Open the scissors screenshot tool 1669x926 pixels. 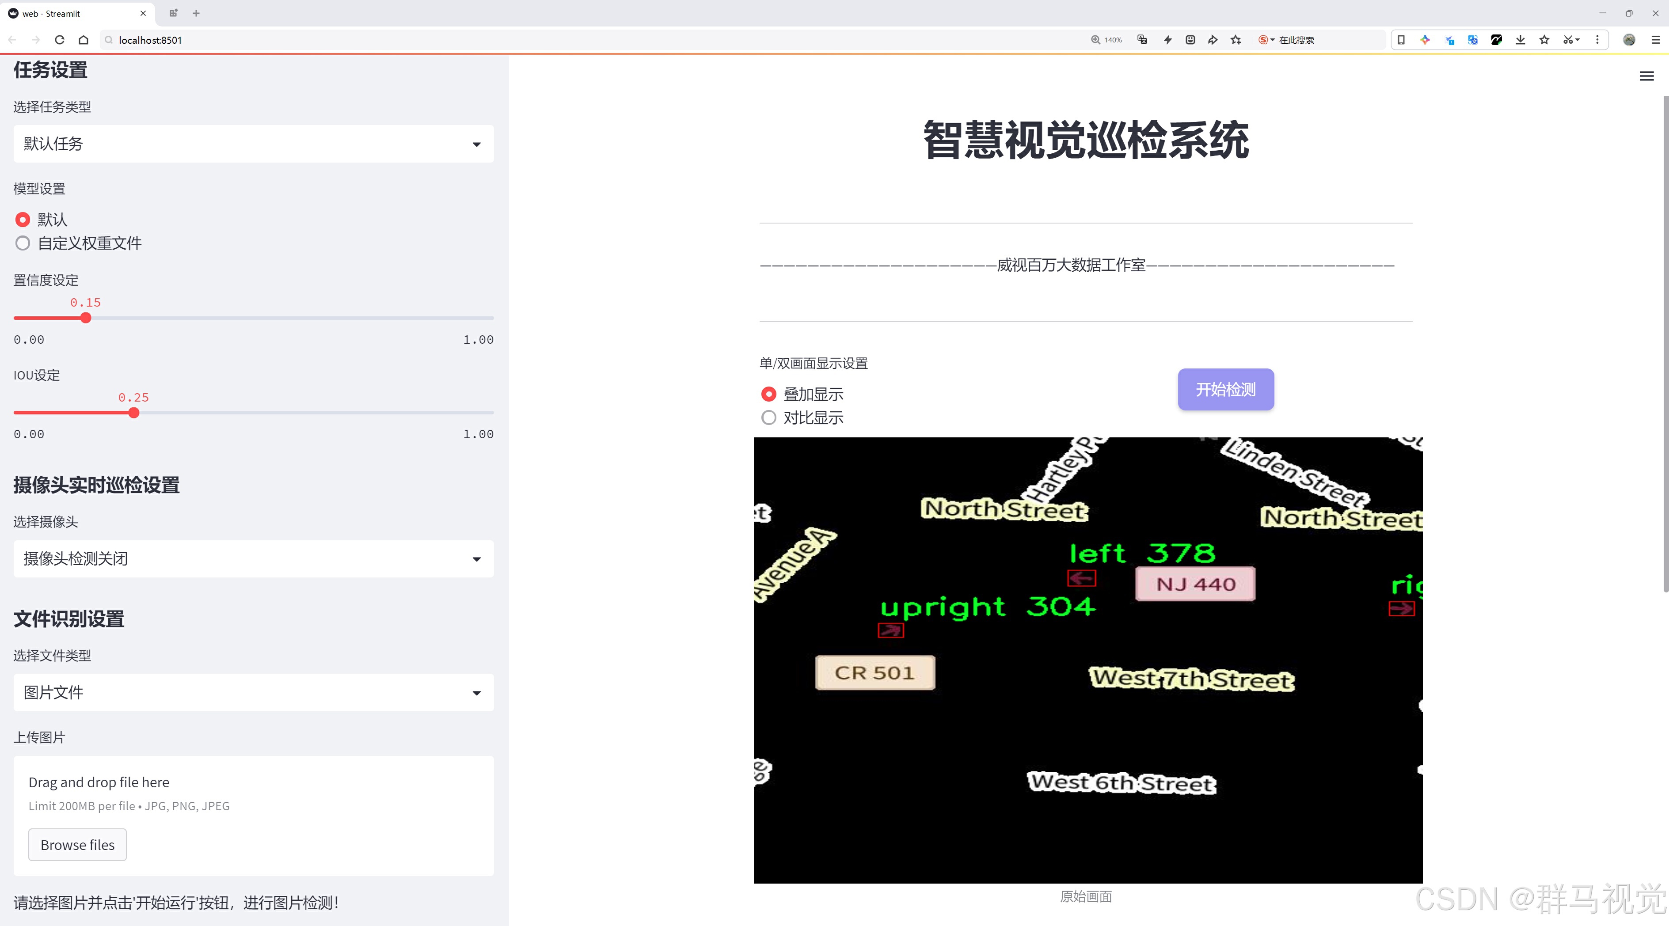pos(1567,40)
